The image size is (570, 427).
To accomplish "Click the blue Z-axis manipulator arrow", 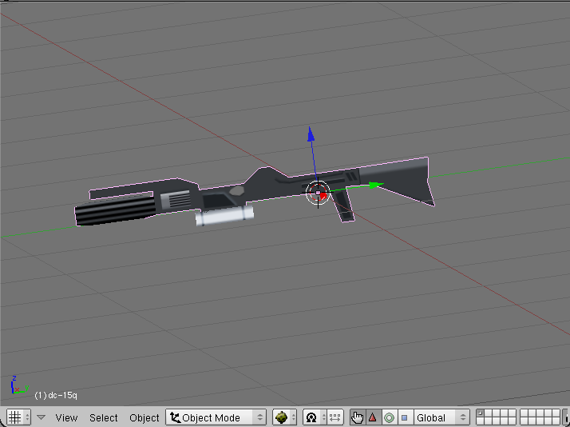I will pyautogui.click(x=311, y=134).
